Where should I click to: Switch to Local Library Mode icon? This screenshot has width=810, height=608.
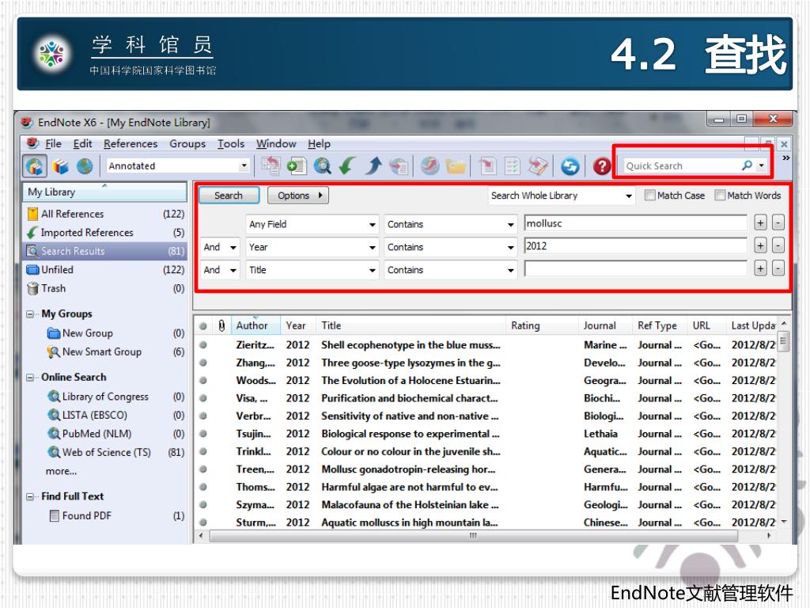[x=60, y=166]
